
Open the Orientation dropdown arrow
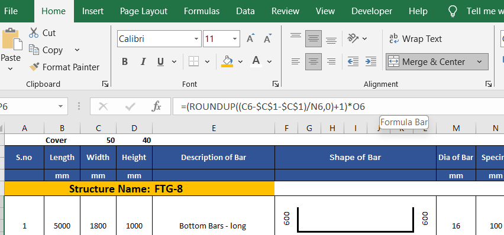[364, 38]
